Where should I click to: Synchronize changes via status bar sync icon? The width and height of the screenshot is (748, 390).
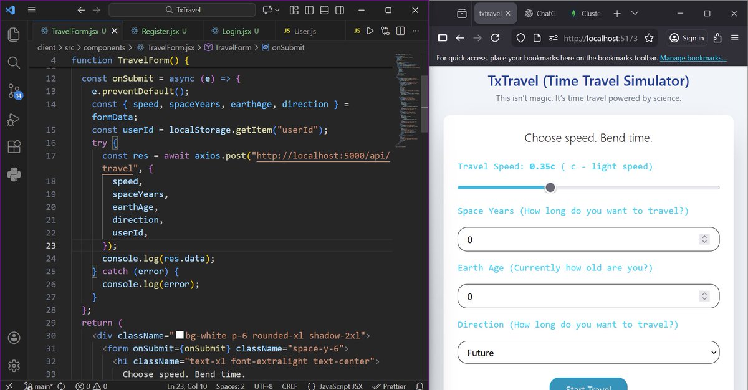tap(62, 386)
